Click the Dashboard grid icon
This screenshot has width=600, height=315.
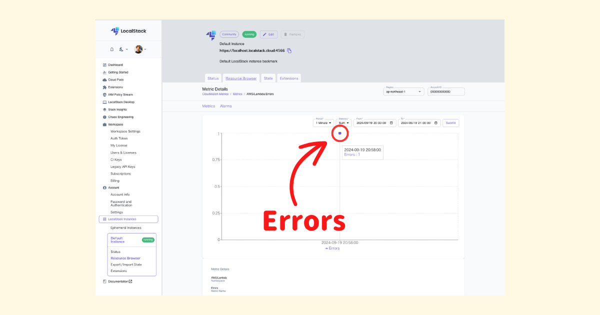[104, 65]
